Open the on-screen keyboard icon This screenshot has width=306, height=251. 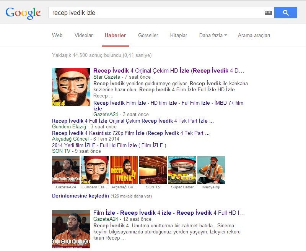[x=268, y=13]
